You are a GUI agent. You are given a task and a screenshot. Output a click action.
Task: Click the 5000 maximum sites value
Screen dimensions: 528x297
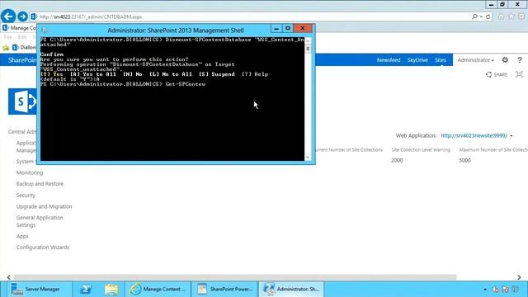[x=464, y=160]
